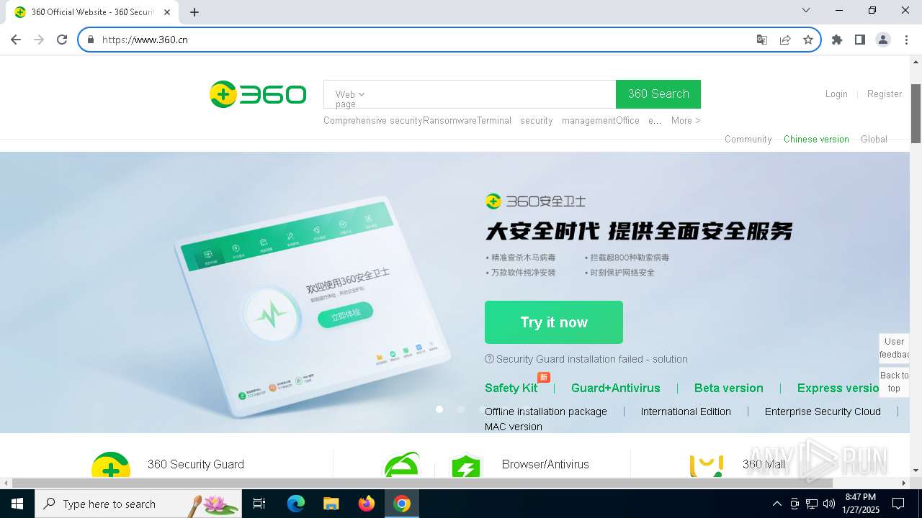Click the green antivirus shield icon
The image size is (922, 518).
tap(465, 466)
